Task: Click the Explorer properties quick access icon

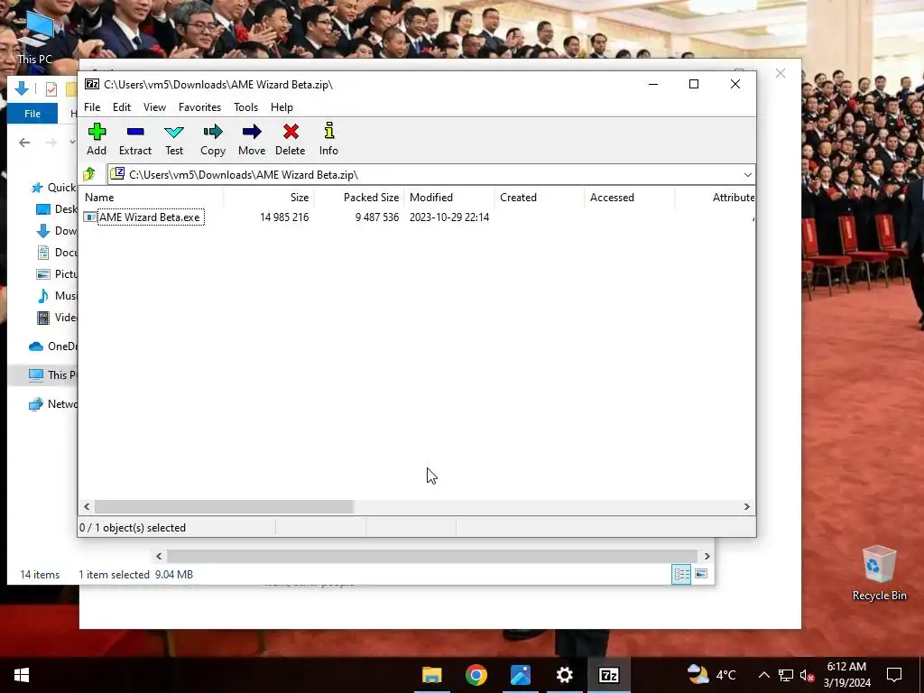Action: pos(51,89)
